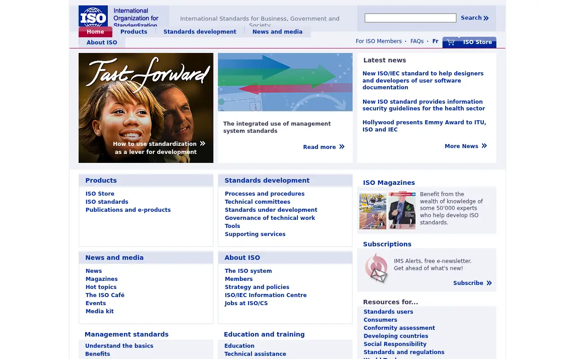
Task: Click inside the search input field
Action: pyautogui.click(x=411, y=18)
